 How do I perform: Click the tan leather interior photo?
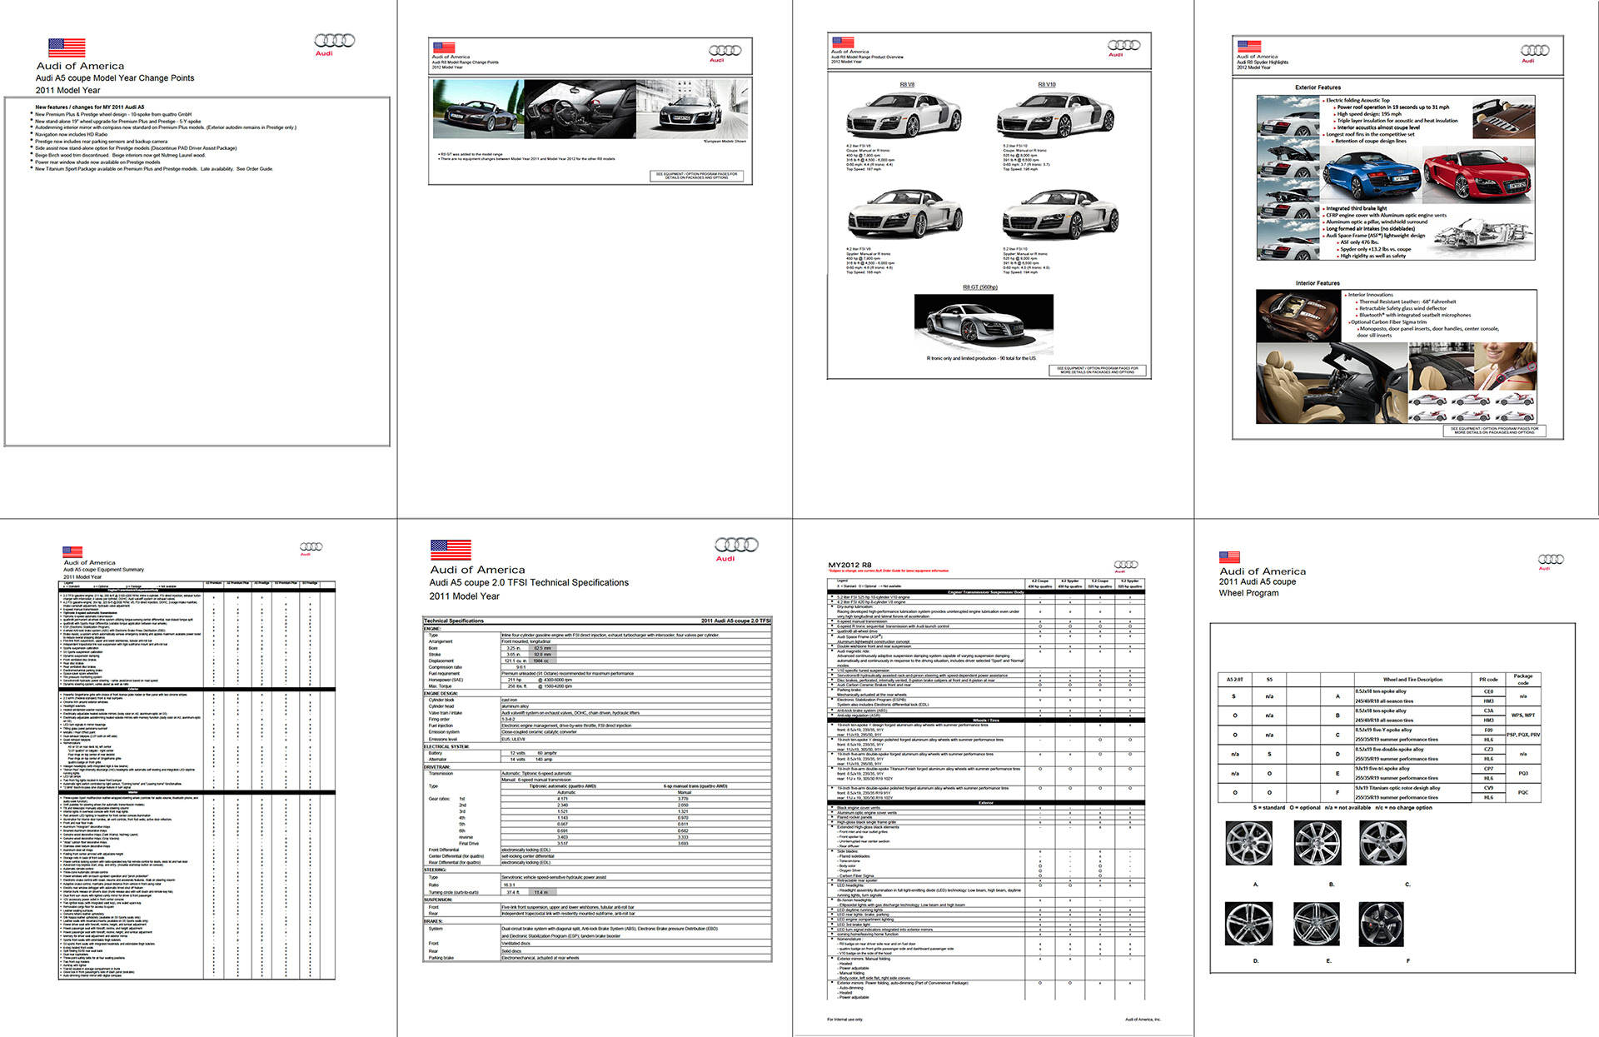[1332, 384]
